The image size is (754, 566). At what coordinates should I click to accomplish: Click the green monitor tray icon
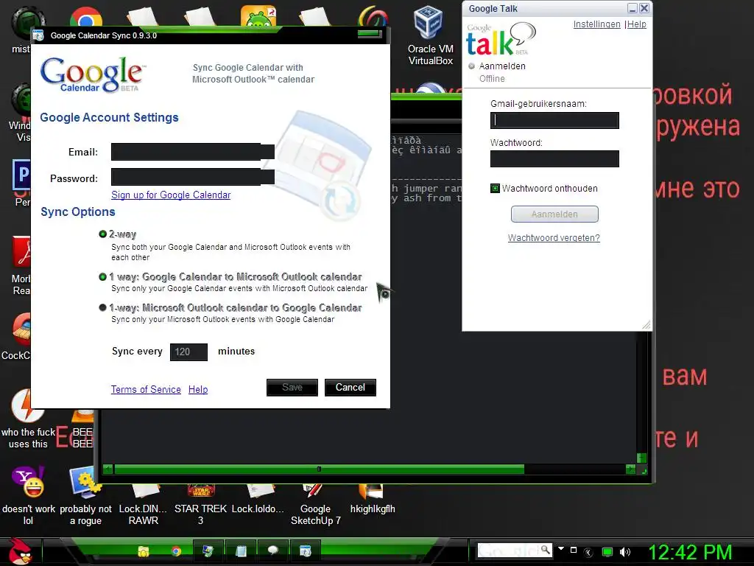[607, 552]
